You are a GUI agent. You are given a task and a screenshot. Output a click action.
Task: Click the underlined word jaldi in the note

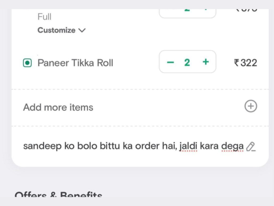coord(189,146)
